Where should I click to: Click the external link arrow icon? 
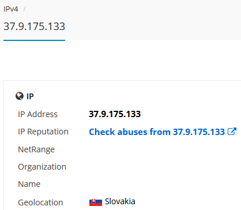point(232,132)
